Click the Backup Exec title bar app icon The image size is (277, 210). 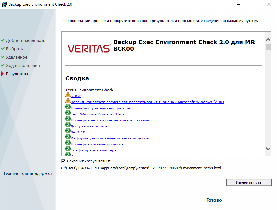pyautogui.click(x=4, y=4)
